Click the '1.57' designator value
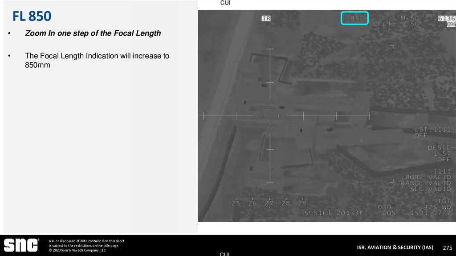456x256 pixels. pyautogui.click(x=442, y=153)
